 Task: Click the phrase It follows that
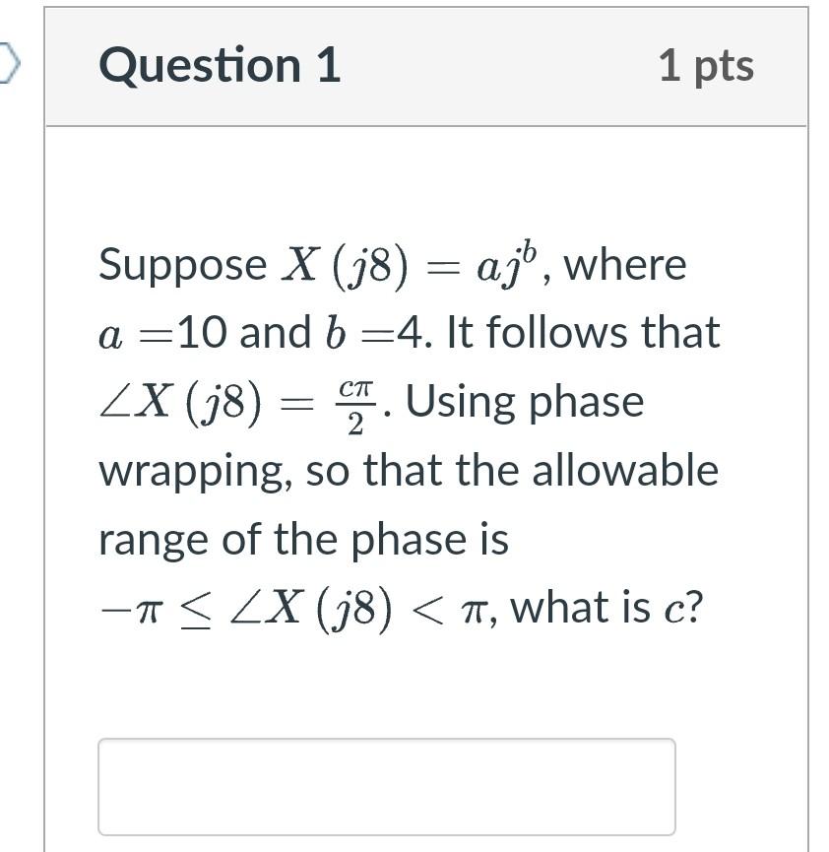click(583, 334)
